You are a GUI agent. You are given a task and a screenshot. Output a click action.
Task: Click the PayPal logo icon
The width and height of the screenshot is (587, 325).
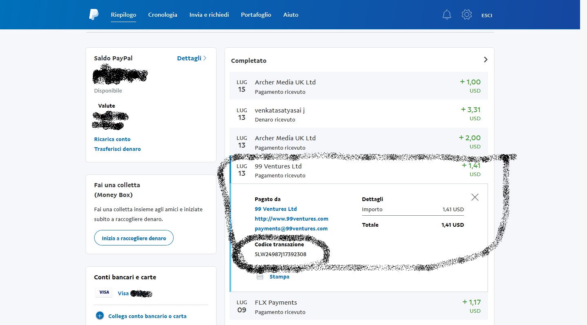click(94, 15)
